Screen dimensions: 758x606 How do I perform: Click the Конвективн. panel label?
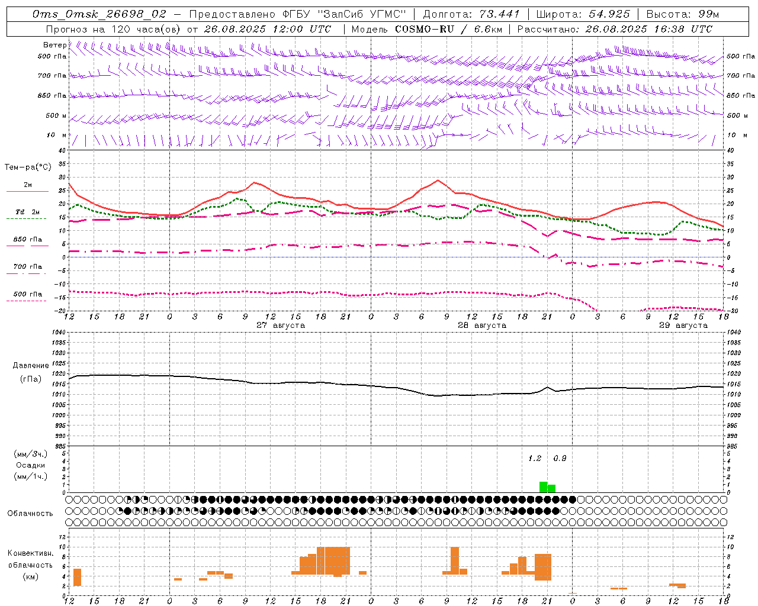pos(31,553)
